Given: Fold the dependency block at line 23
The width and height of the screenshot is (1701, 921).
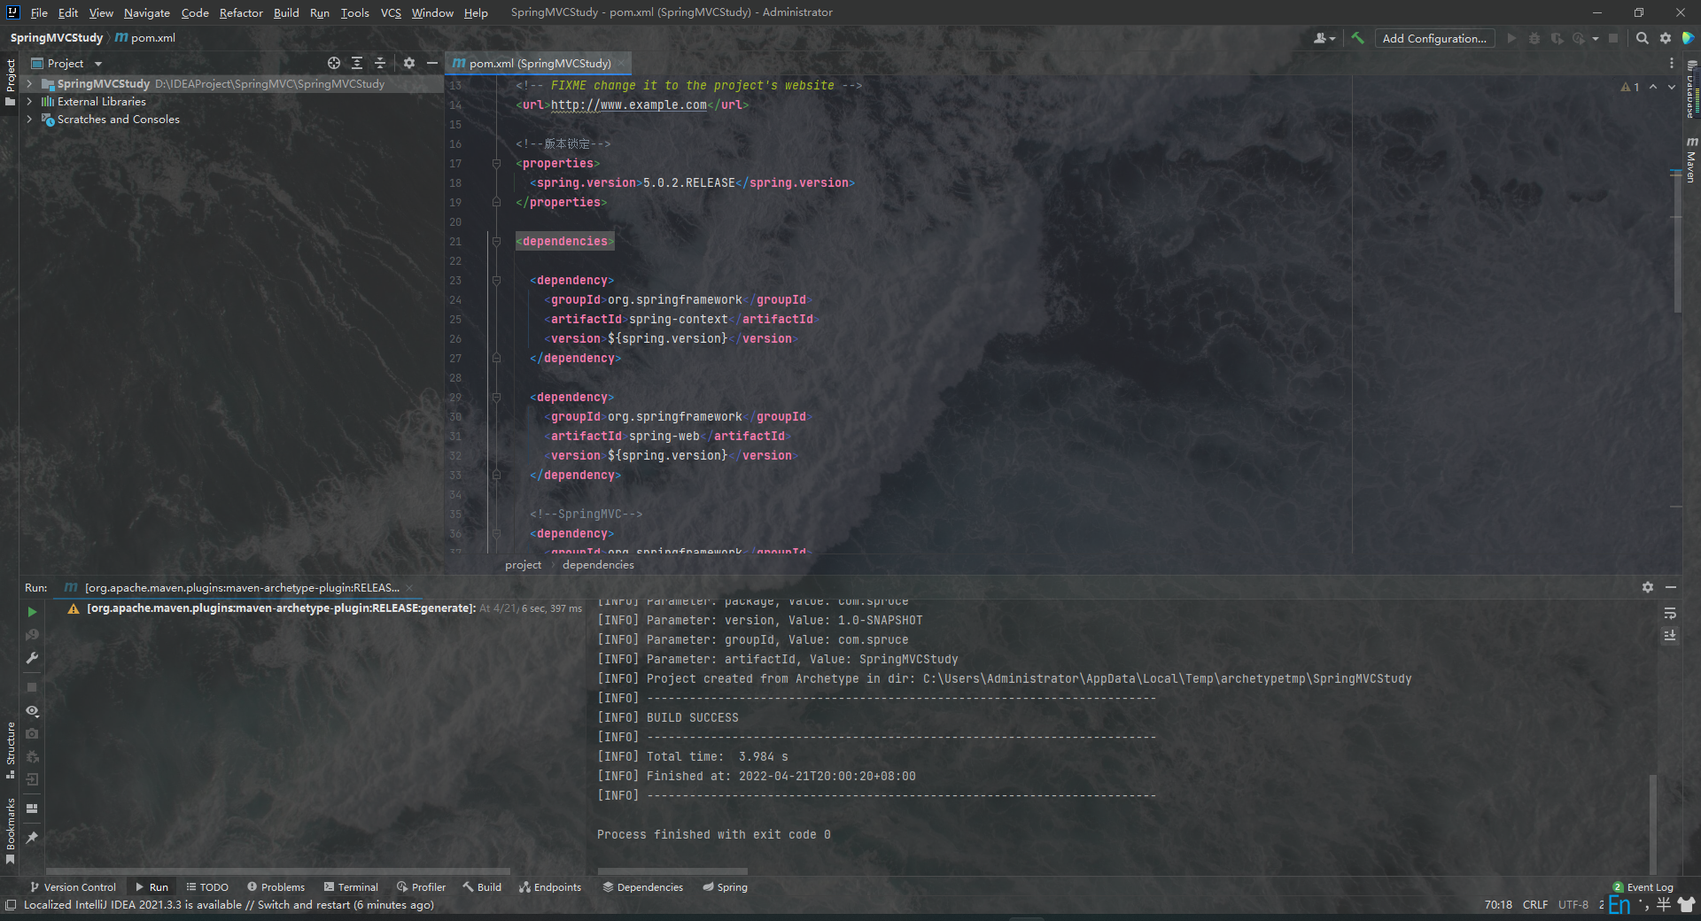Looking at the screenshot, I should click(x=496, y=280).
